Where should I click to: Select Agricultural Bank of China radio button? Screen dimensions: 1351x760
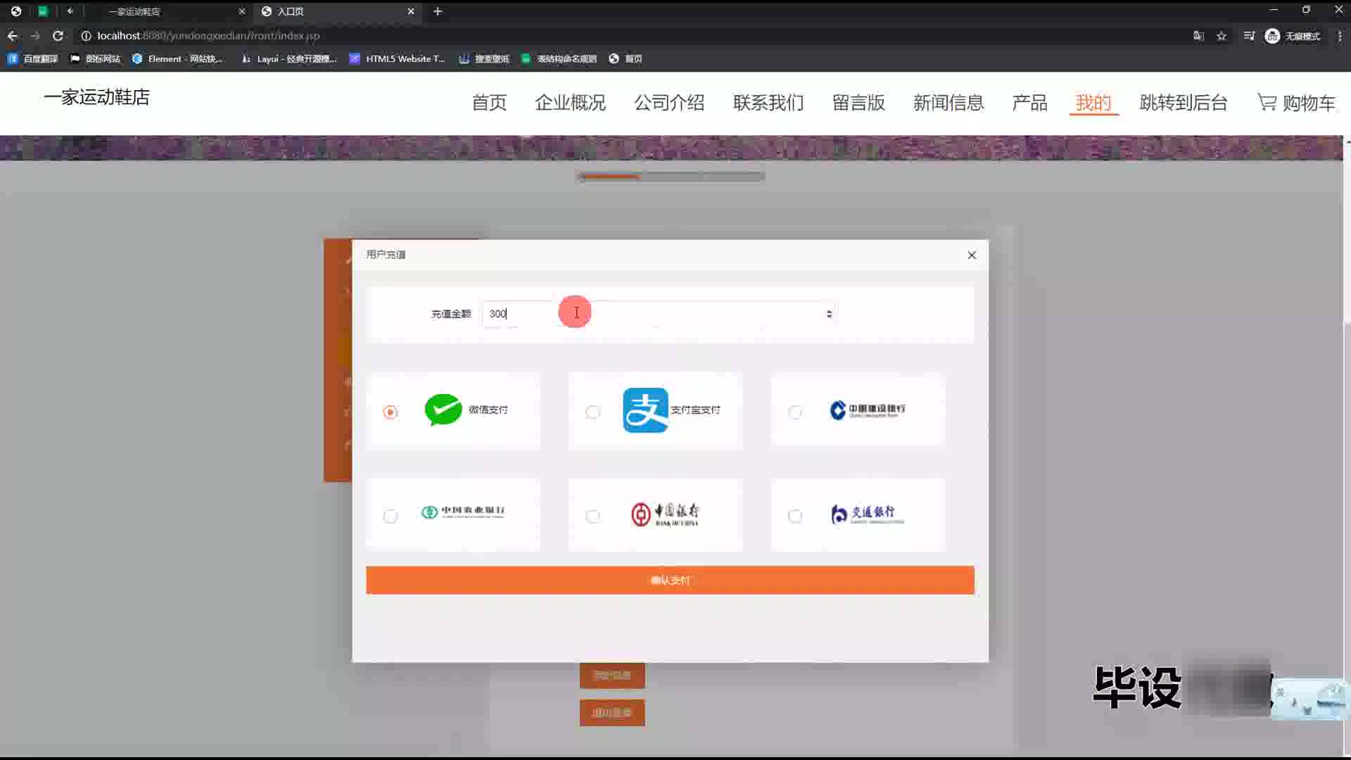(391, 516)
